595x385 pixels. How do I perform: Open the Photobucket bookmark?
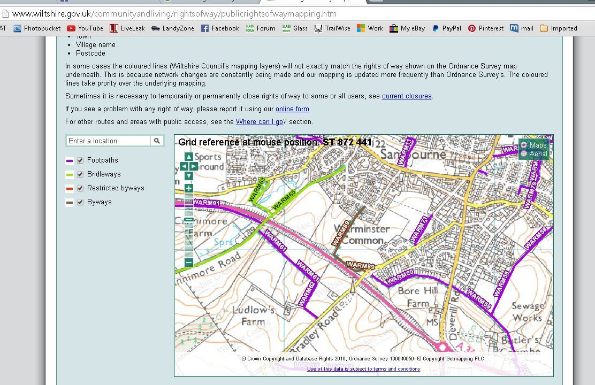[37, 28]
